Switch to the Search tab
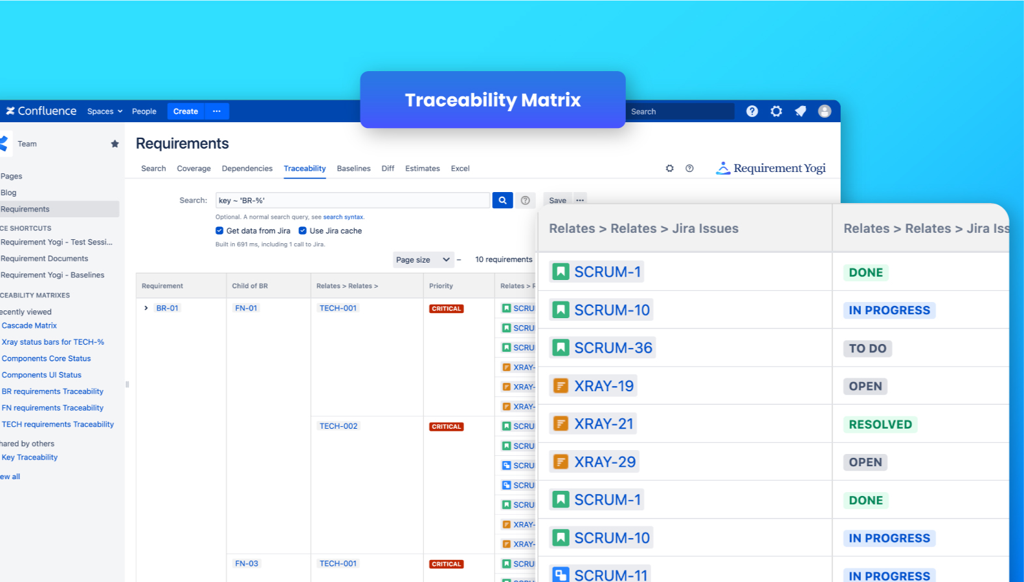1024x582 pixels. (153, 168)
